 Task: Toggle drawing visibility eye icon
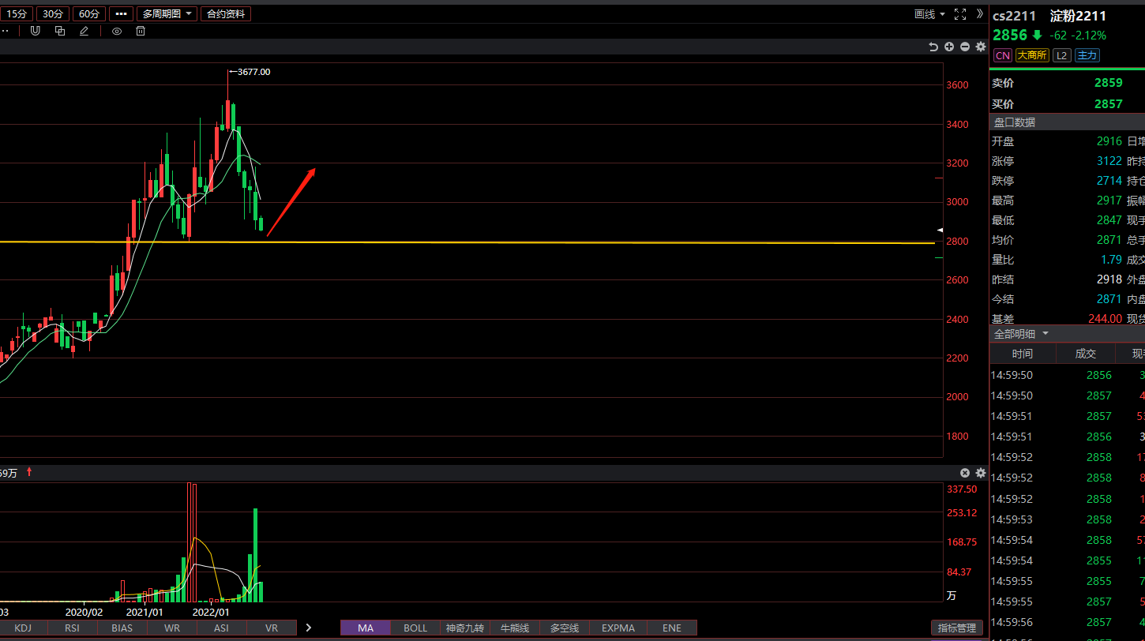(116, 31)
